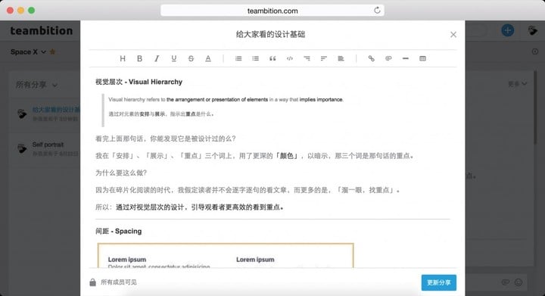Apply heading format with the H icon

coord(123,58)
